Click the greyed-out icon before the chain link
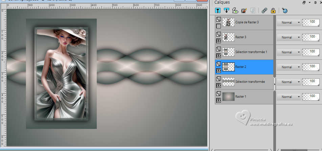The height and width of the screenshot is (151, 322). tap(252, 10)
